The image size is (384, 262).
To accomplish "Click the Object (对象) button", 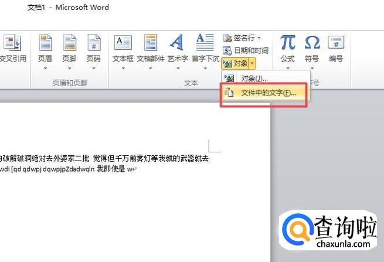I will pos(236,64).
